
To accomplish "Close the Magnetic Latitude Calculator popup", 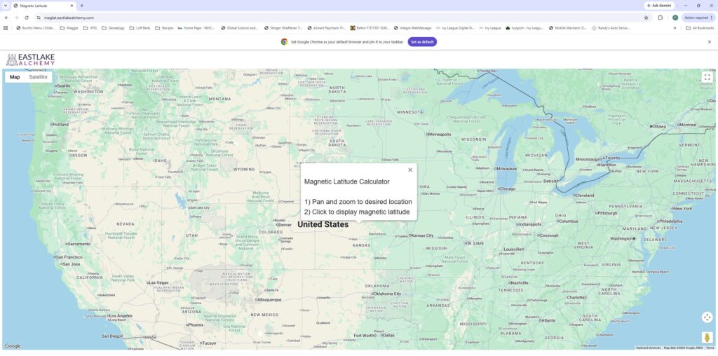I will [409, 170].
